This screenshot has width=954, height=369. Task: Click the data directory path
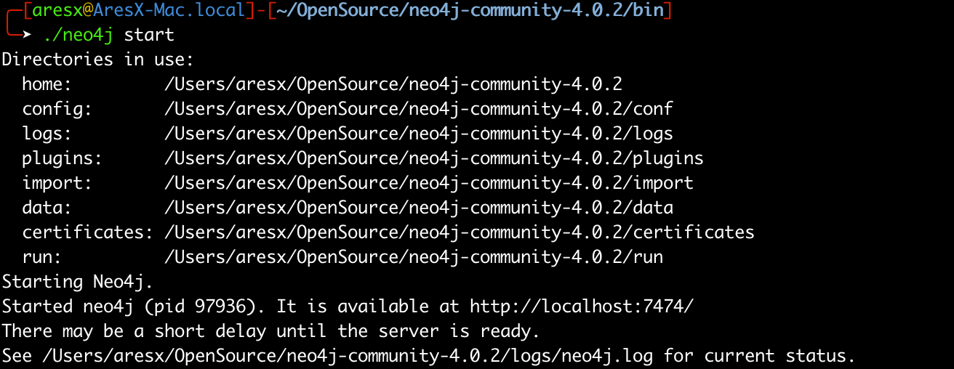click(x=419, y=208)
